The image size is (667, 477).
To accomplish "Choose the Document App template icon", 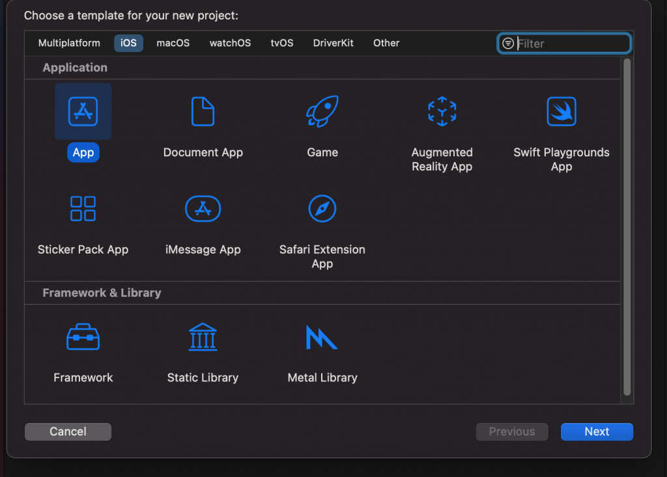I will click(203, 111).
